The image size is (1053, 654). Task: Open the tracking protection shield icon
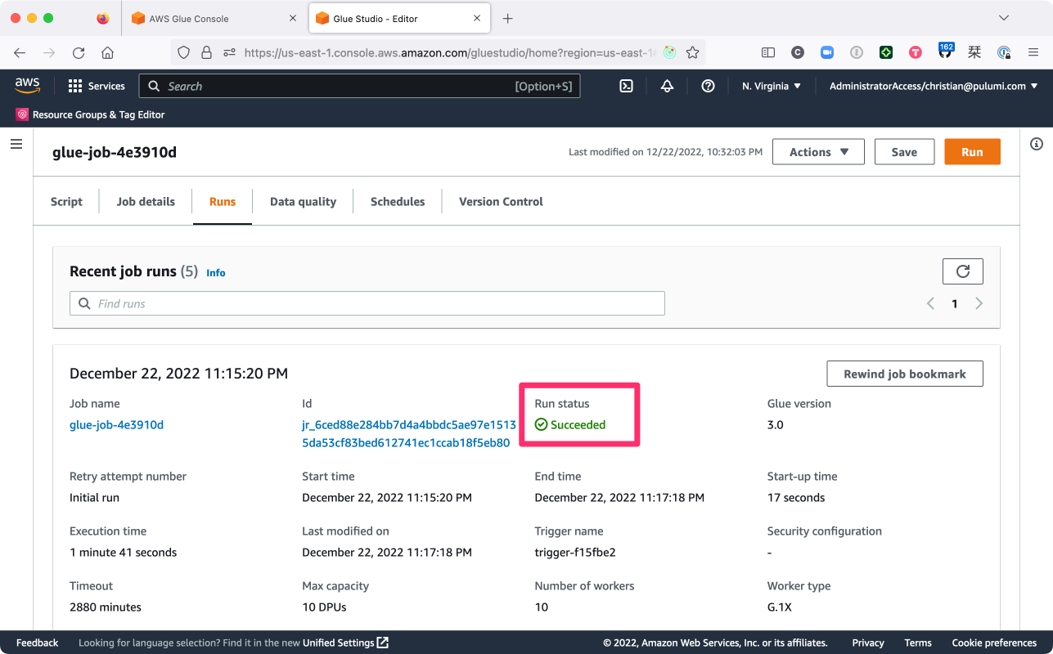tap(184, 52)
